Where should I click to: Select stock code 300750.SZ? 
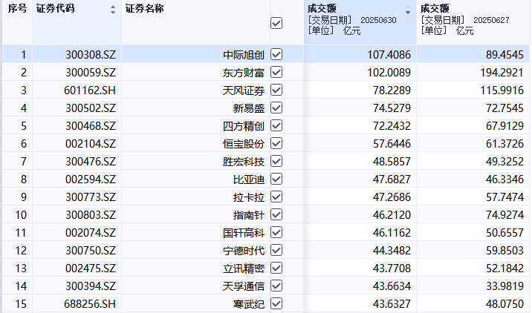point(91,251)
